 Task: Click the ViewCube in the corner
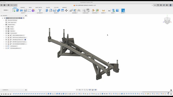coord(167,20)
